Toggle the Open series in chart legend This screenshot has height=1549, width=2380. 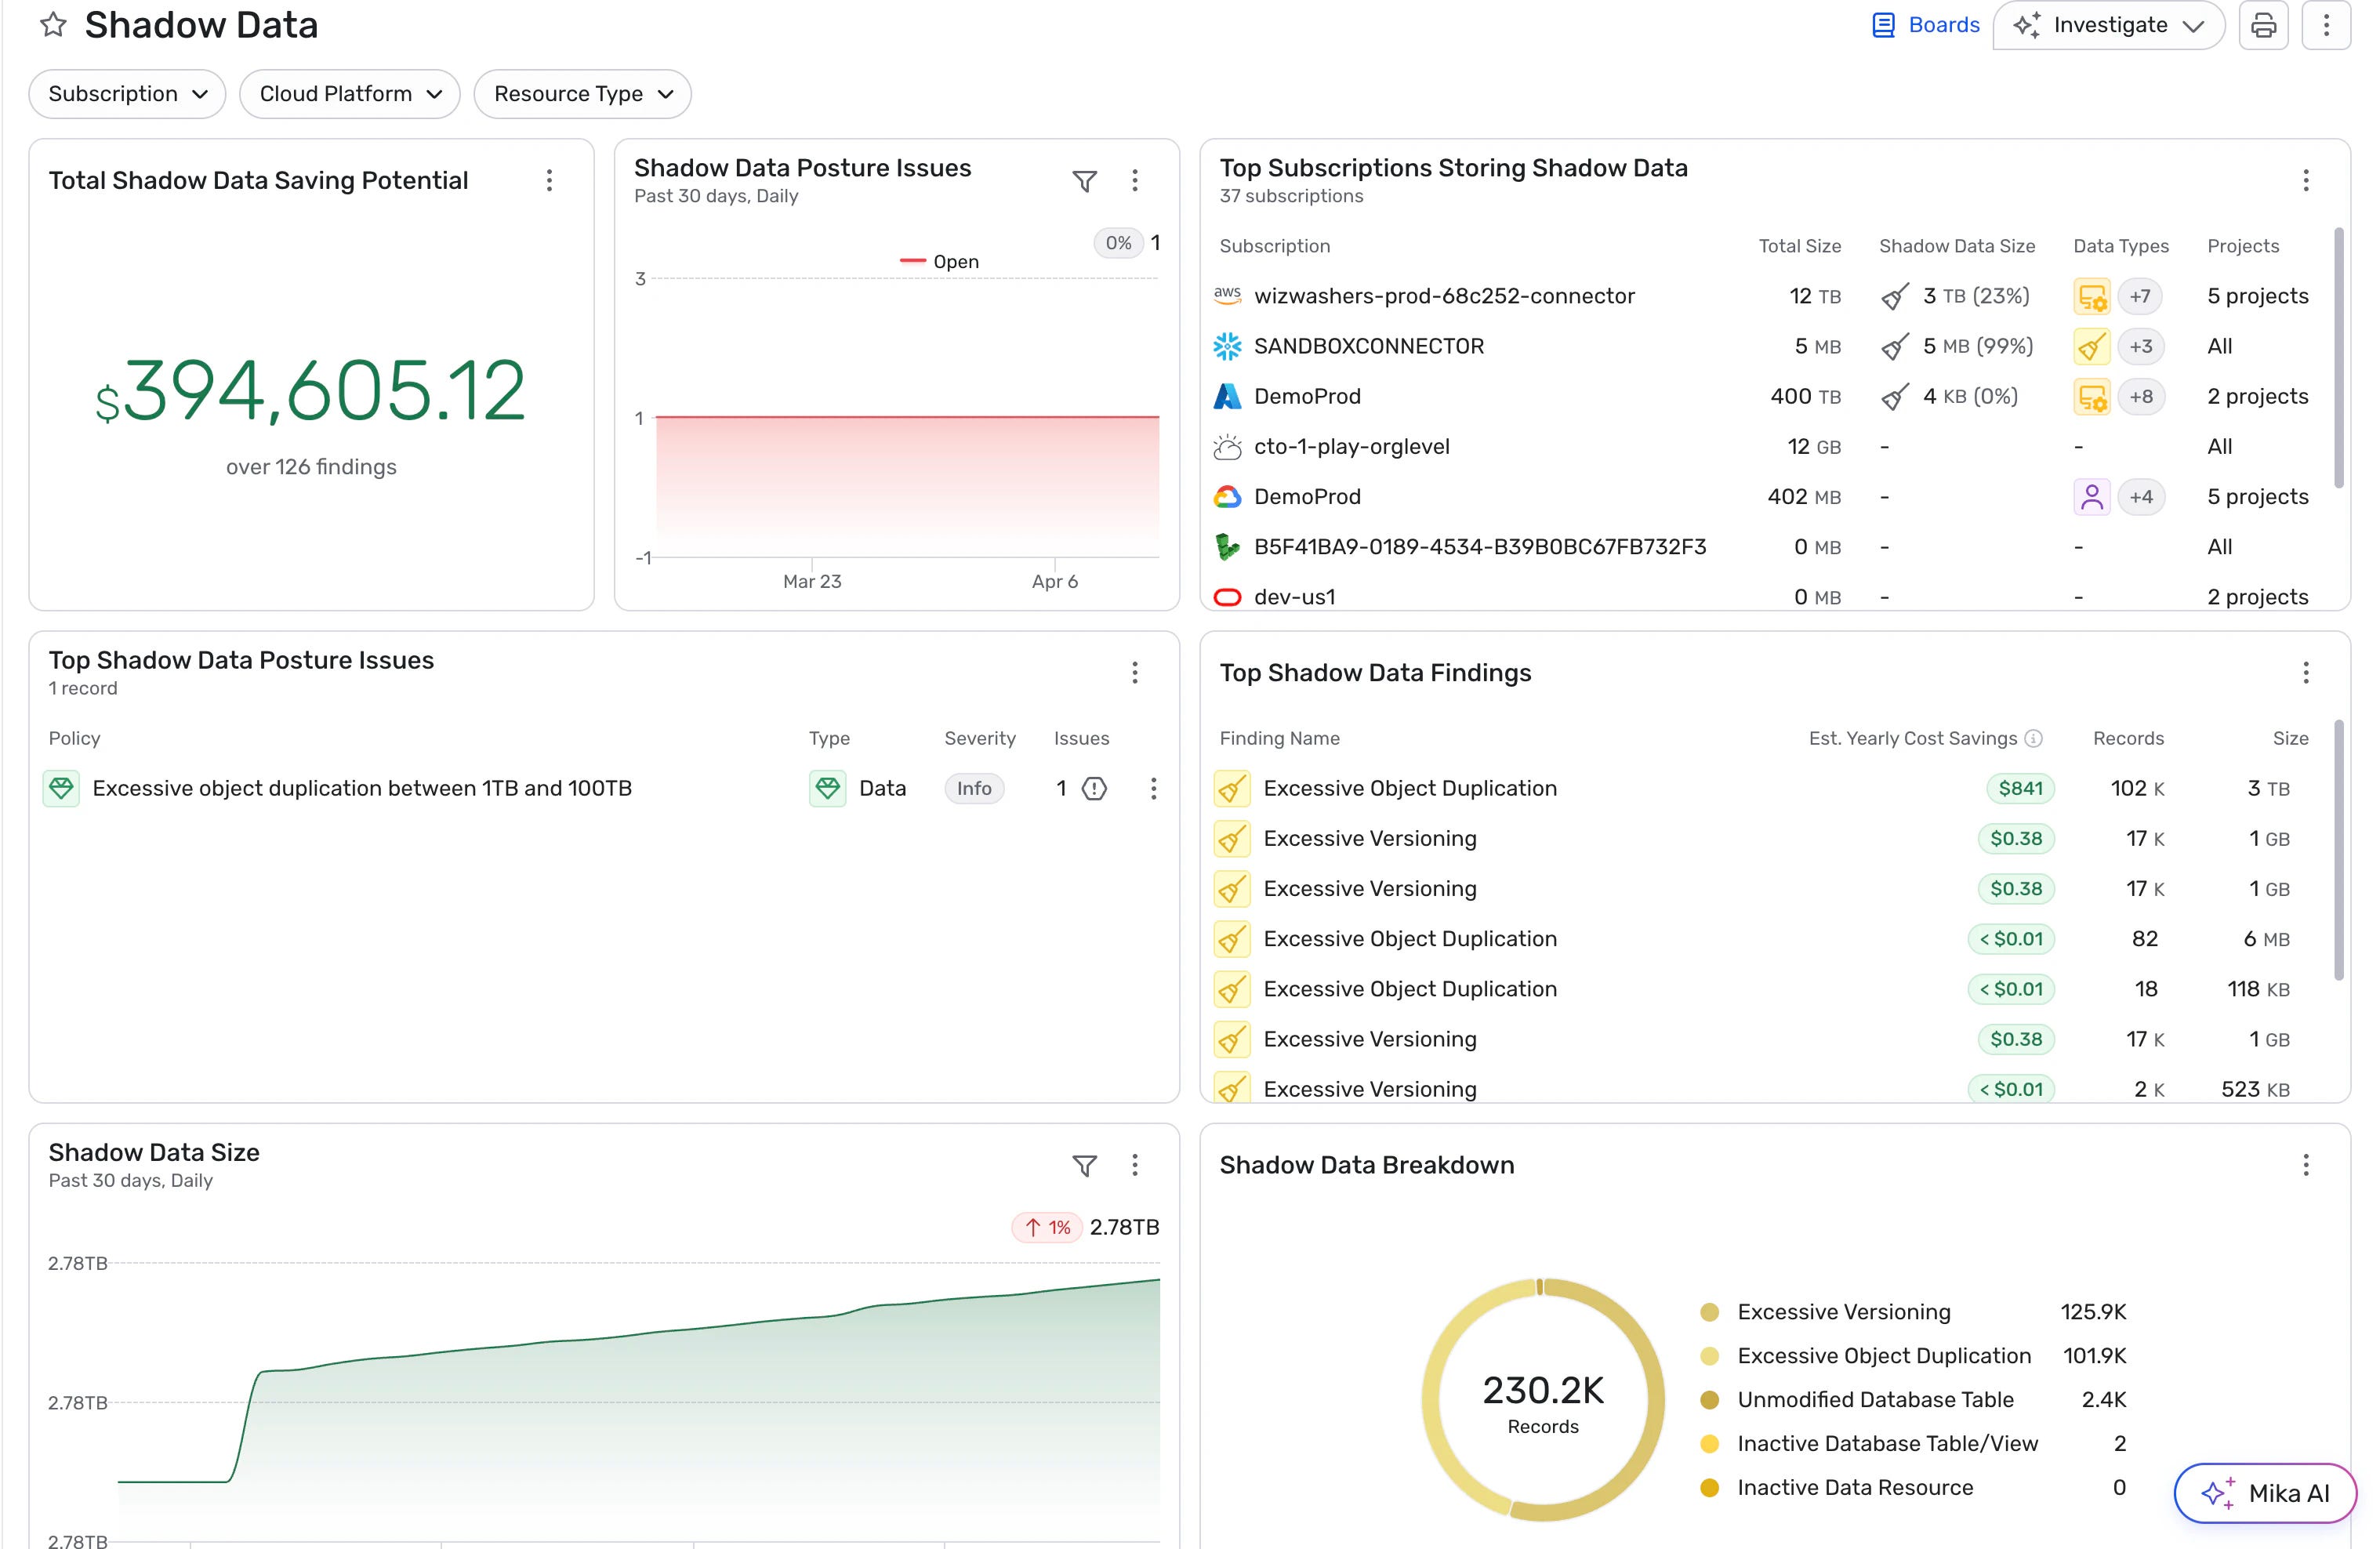tap(939, 262)
